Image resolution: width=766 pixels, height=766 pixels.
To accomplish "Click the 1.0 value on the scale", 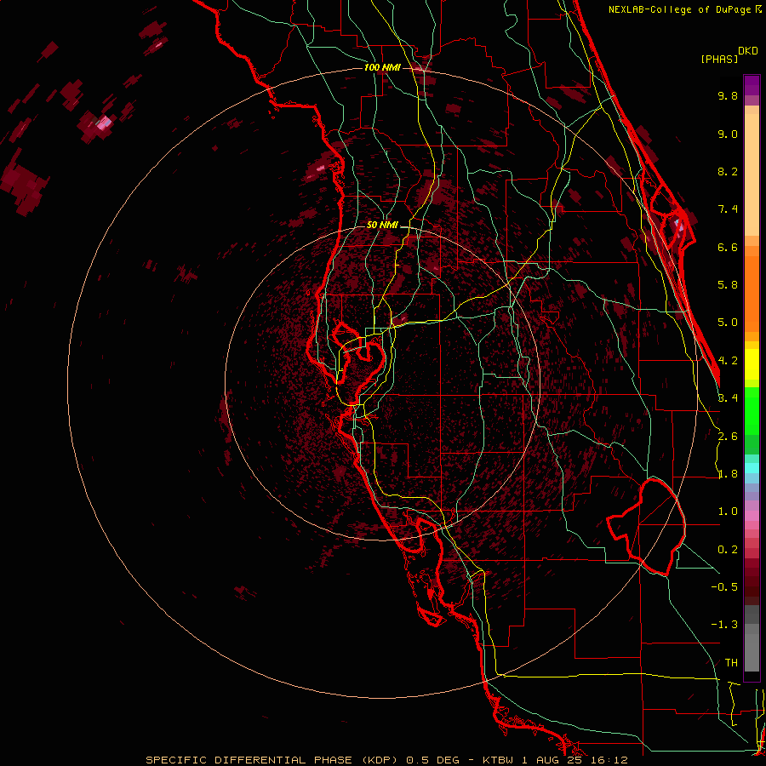I will [x=728, y=512].
